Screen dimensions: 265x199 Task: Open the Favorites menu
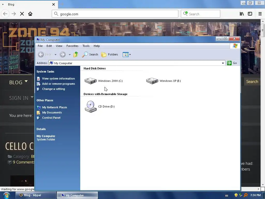(72, 46)
